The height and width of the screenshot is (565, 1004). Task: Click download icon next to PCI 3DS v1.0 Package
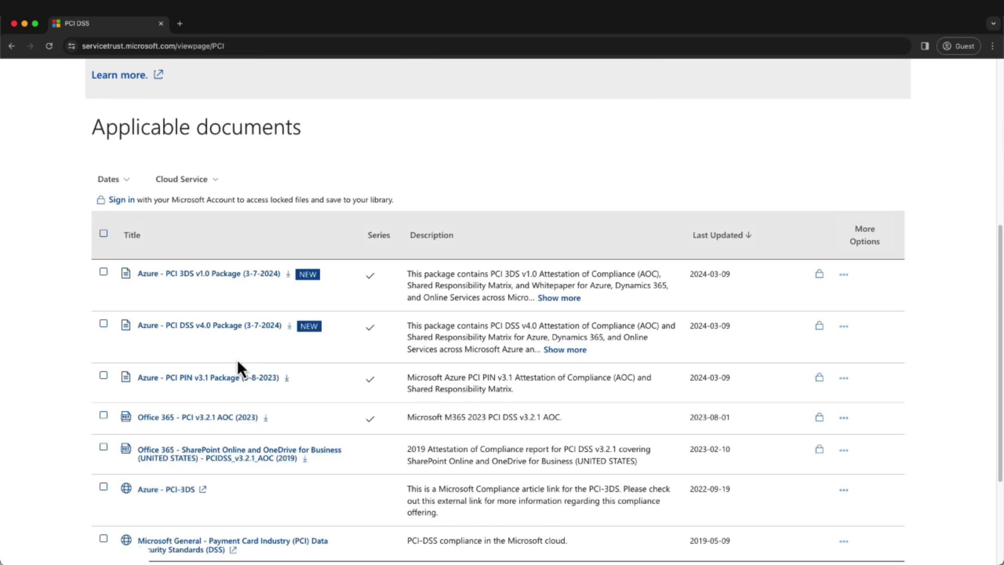[x=288, y=274]
